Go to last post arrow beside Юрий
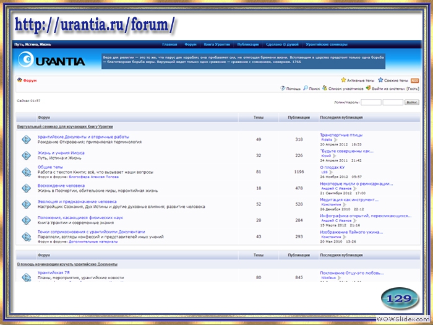Screen dimensions: 433x325 click(x=334, y=156)
